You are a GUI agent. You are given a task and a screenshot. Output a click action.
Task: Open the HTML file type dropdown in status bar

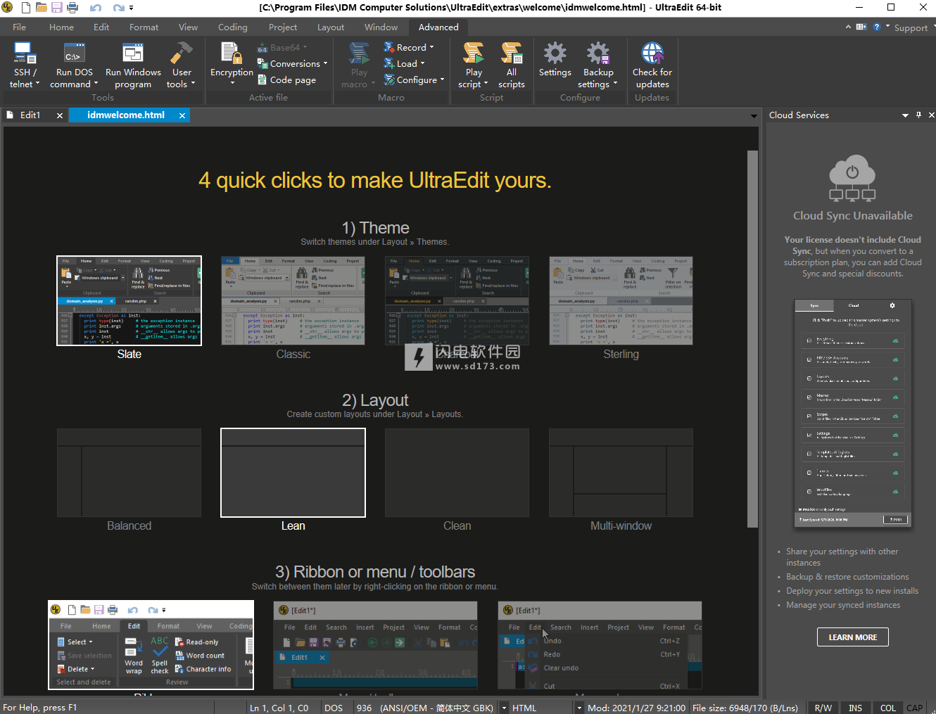[x=579, y=708]
